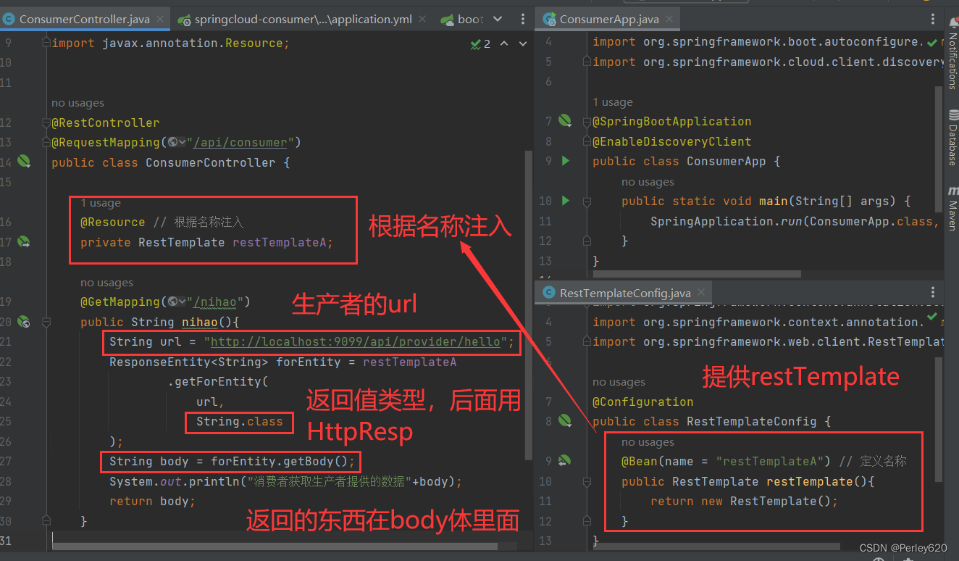Switch to the ConsumerApp.java tab
959x561 pixels.
[x=608, y=20]
